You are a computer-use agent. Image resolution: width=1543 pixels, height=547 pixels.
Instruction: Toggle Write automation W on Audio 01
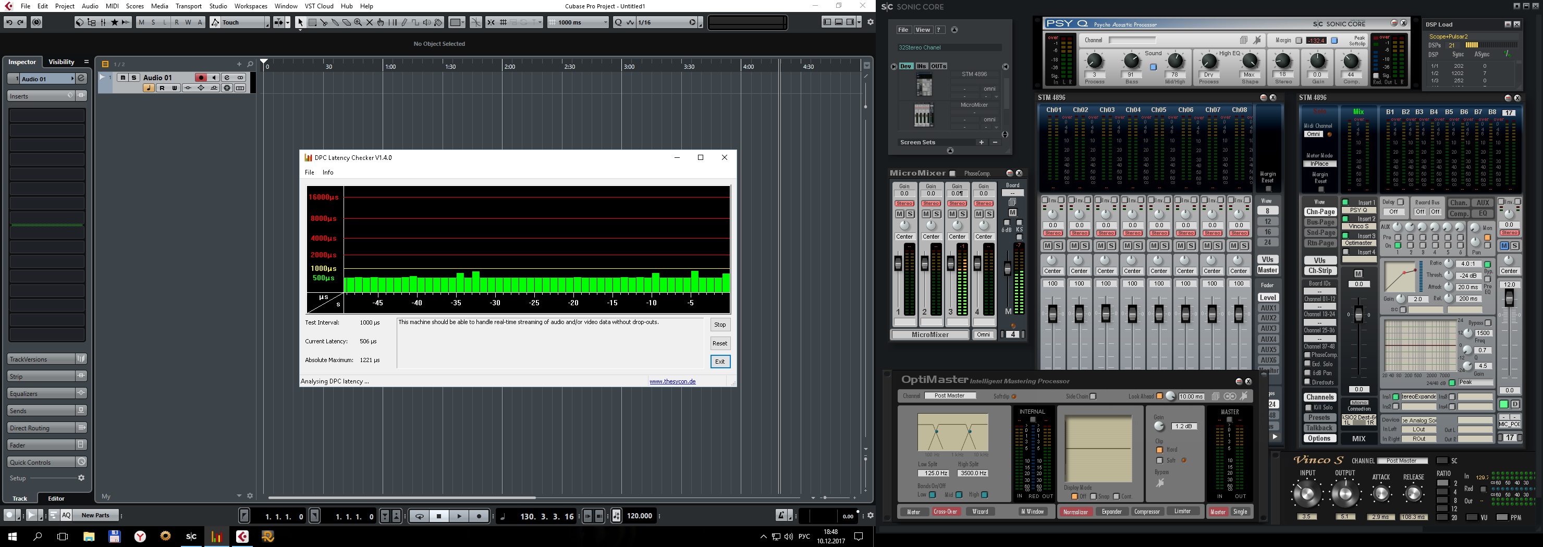174,88
